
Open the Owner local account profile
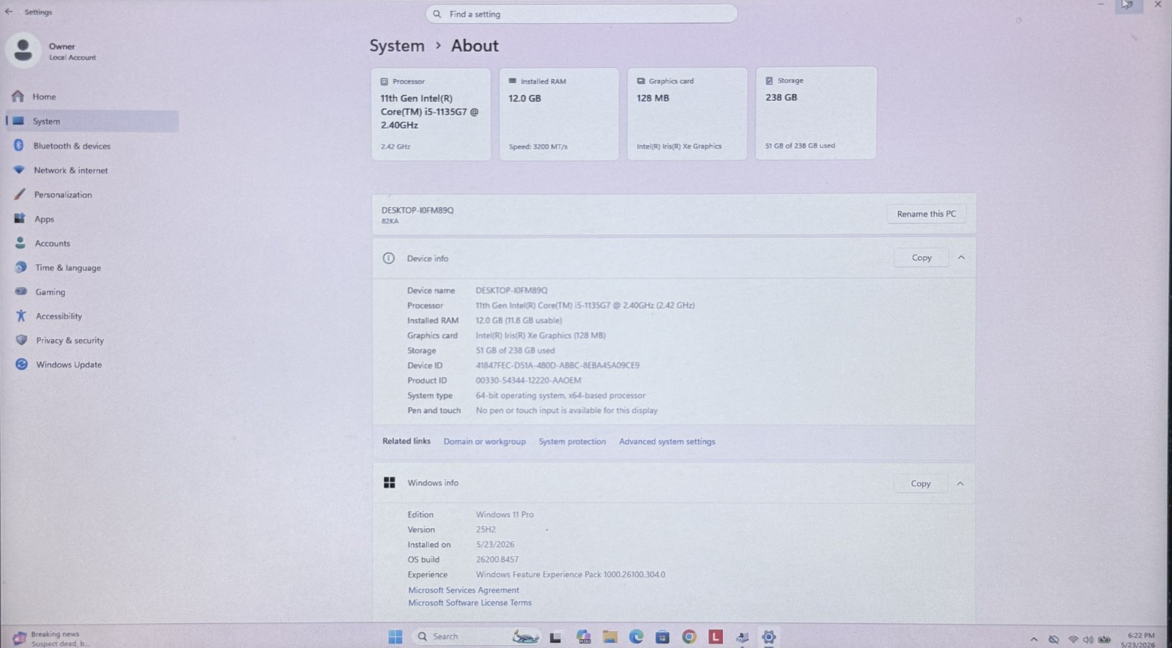[x=53, y=51]
